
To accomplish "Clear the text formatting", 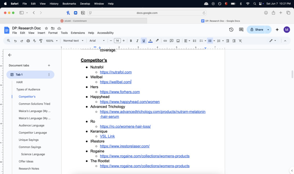I will [240, 41].
